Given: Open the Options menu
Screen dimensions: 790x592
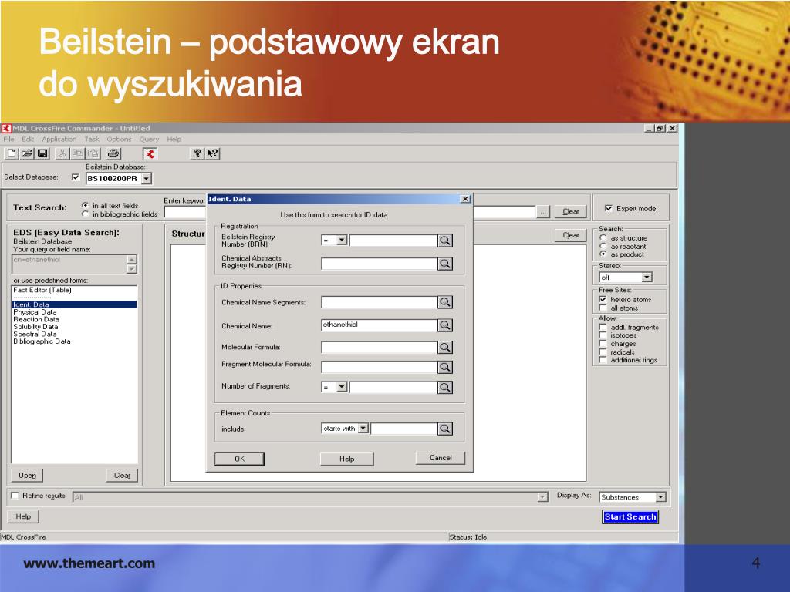Looking at the screenshot, I should (119, 139).
